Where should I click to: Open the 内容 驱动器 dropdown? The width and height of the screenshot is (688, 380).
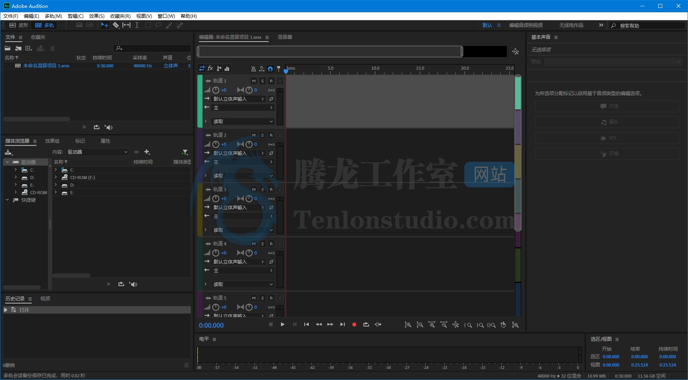(97, 152)
